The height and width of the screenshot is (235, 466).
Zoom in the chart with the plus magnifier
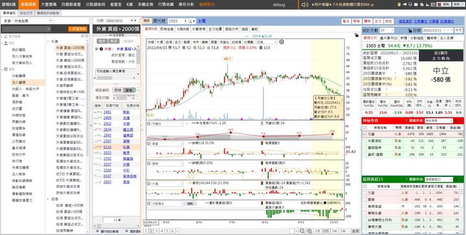(309, 231)
